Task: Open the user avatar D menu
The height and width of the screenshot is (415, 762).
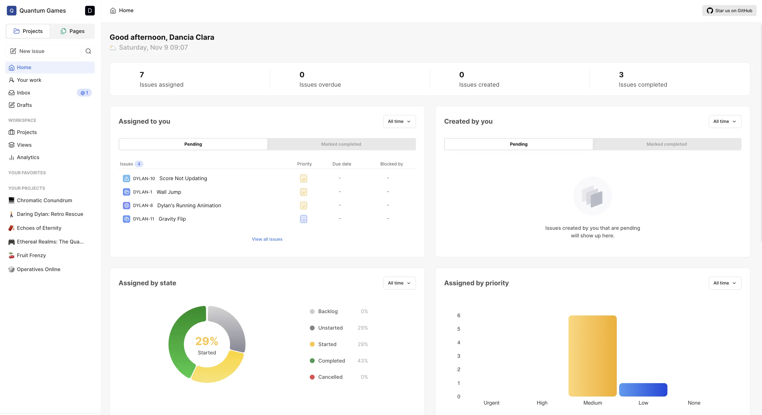Action: coord(90,11)
